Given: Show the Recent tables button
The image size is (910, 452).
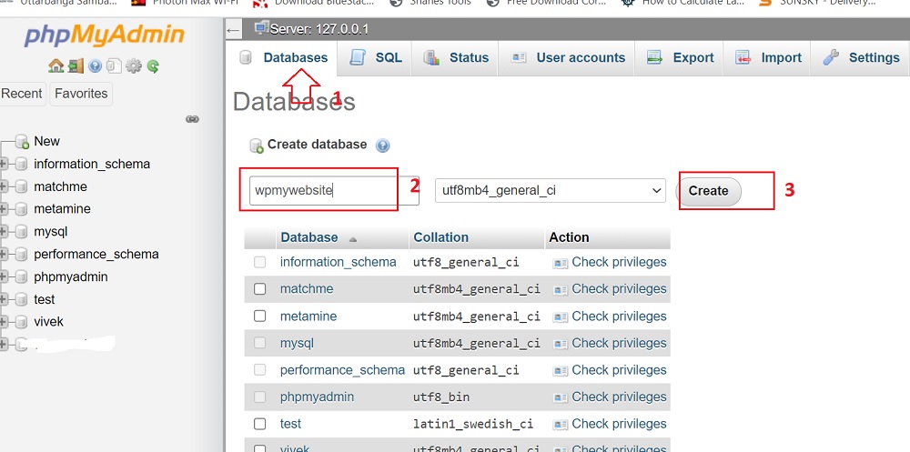Looking at the screenshot, I should pyautogui.click(x=22, y=94).
